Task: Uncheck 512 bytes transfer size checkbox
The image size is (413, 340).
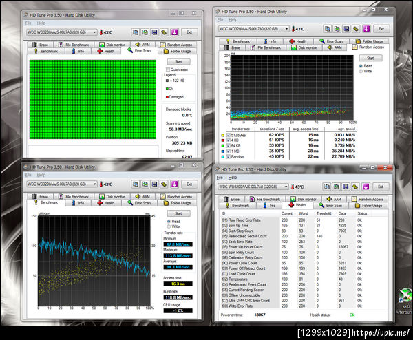Action: click(x=229, y=135)
